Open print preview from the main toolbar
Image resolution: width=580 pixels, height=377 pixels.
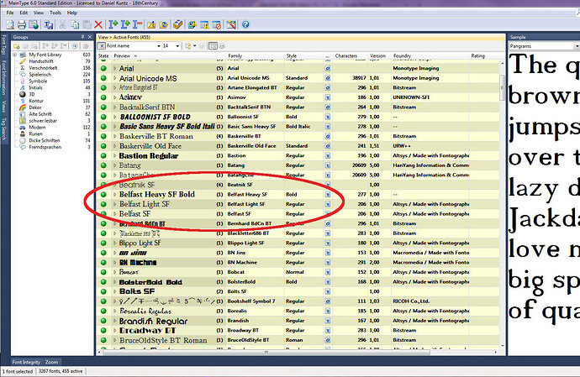pos(10,24)
